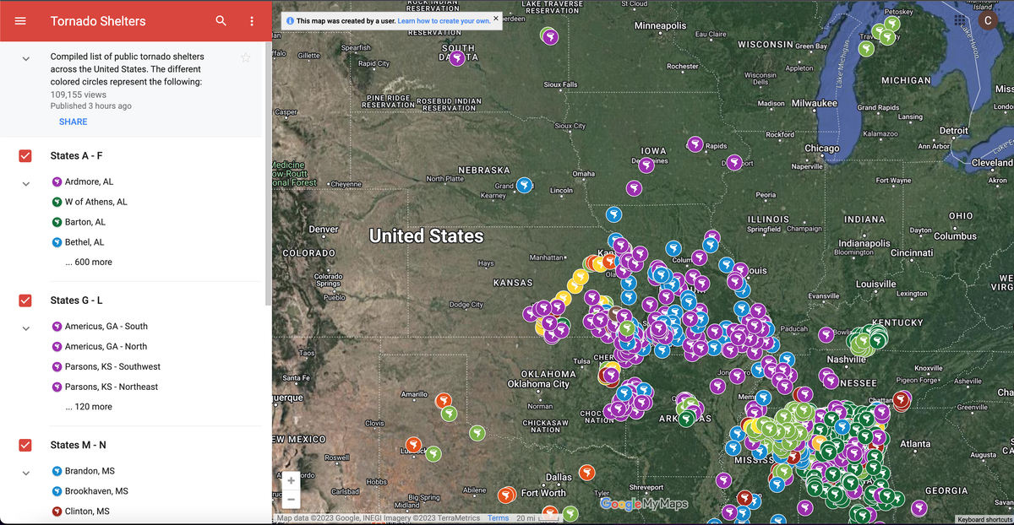
Task: Collapse the States G - L list
Action: [25, 327]
